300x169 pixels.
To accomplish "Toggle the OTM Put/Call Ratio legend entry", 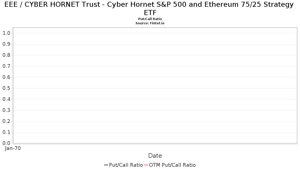I will click(172, 165).
